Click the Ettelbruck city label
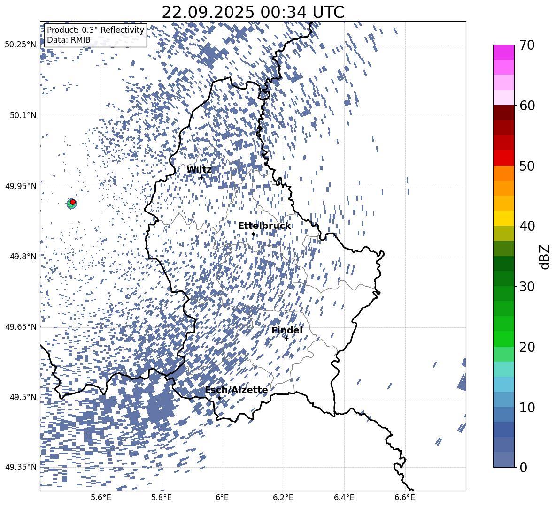The height and width of the screenshot is (507, 556). pyautogui.click(x=264, y=226)
